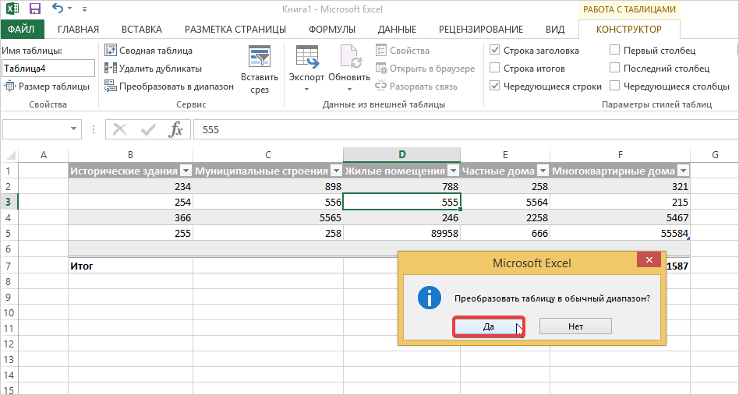739x395 pixels.
Task: Close the Microsoft Excel dialog box
Action: 649,263
